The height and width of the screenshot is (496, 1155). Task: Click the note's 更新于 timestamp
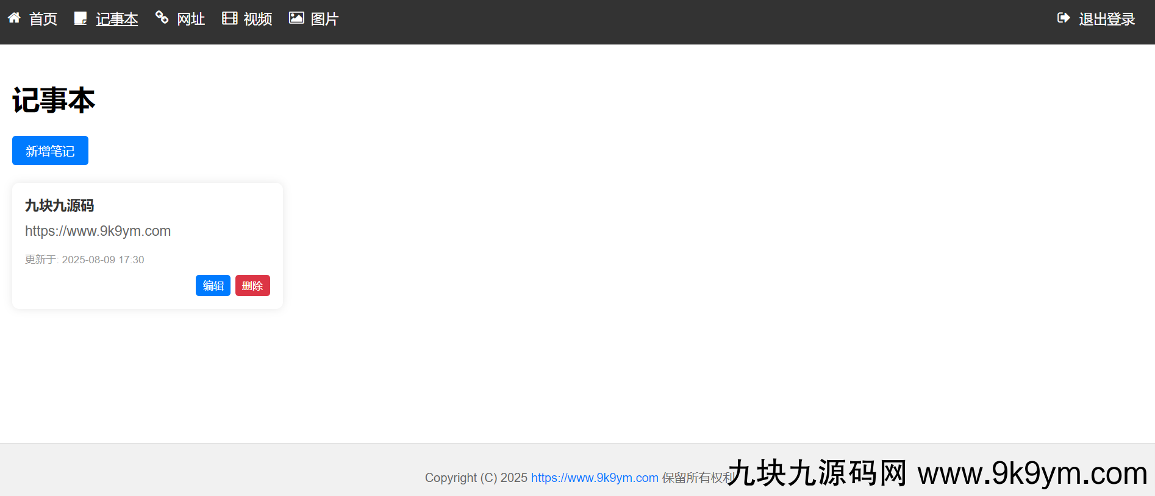[x=85, y=260]
